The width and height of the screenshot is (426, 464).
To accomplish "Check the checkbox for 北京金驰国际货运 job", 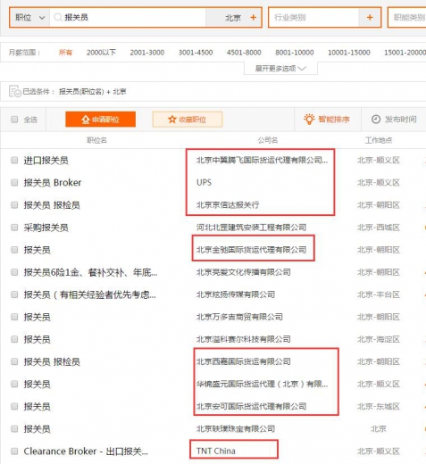I will click(14, 250).
